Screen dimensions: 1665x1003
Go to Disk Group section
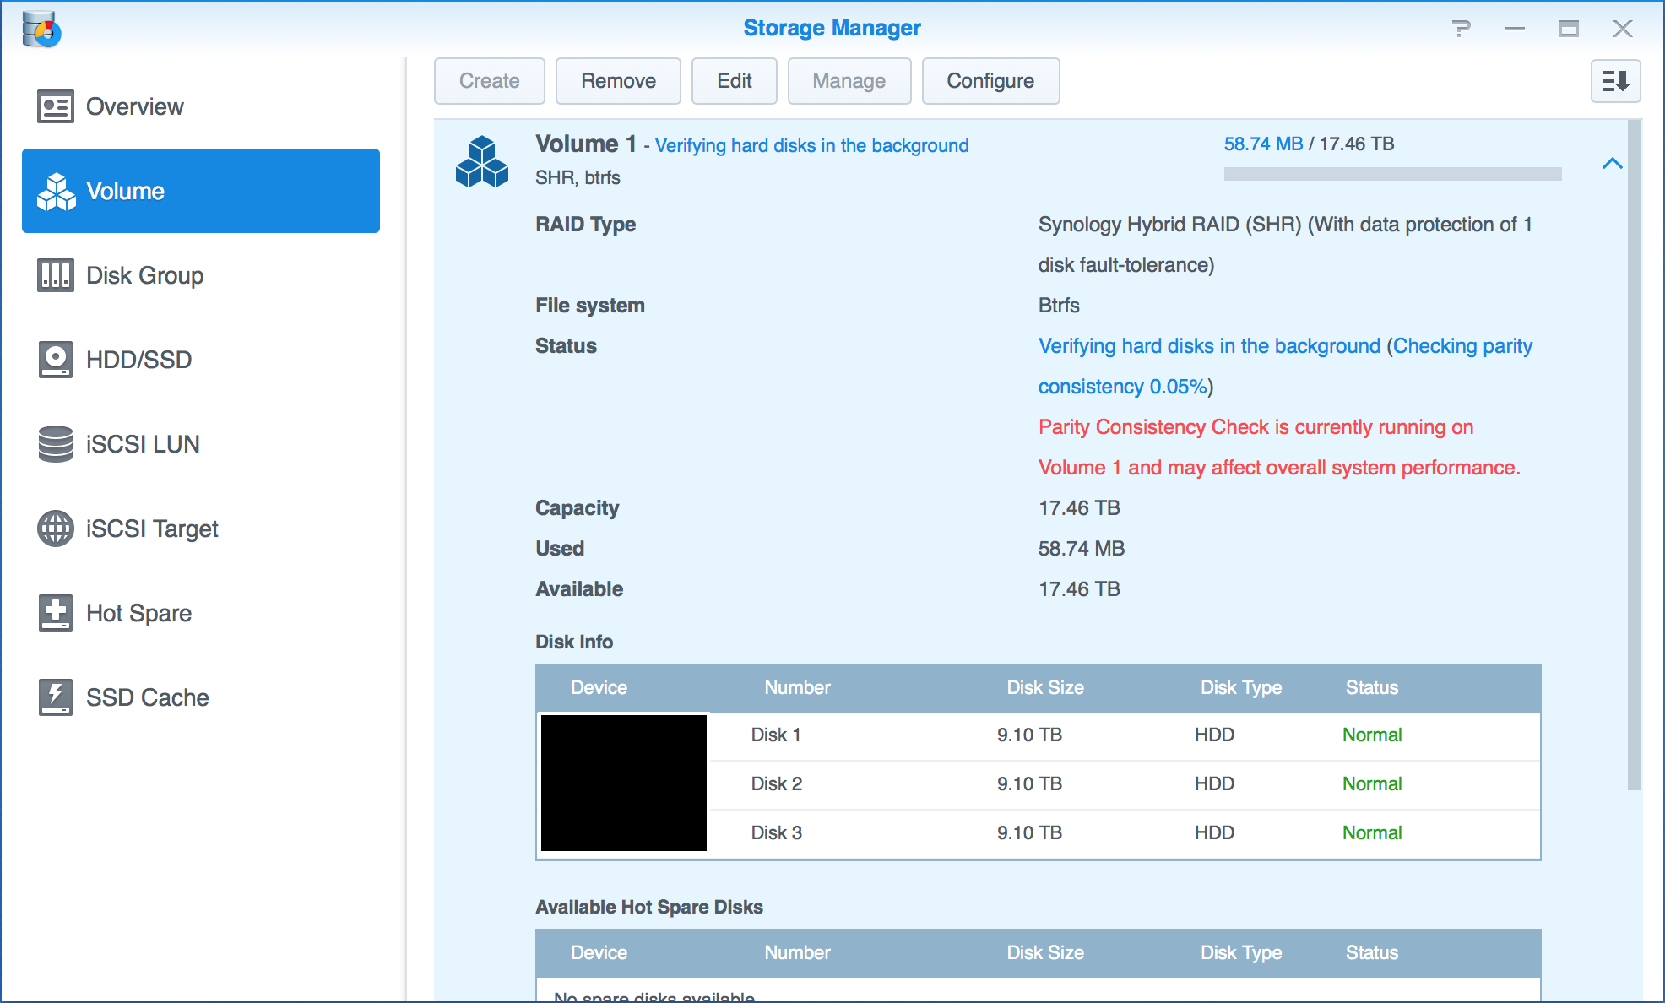[201, 275]
